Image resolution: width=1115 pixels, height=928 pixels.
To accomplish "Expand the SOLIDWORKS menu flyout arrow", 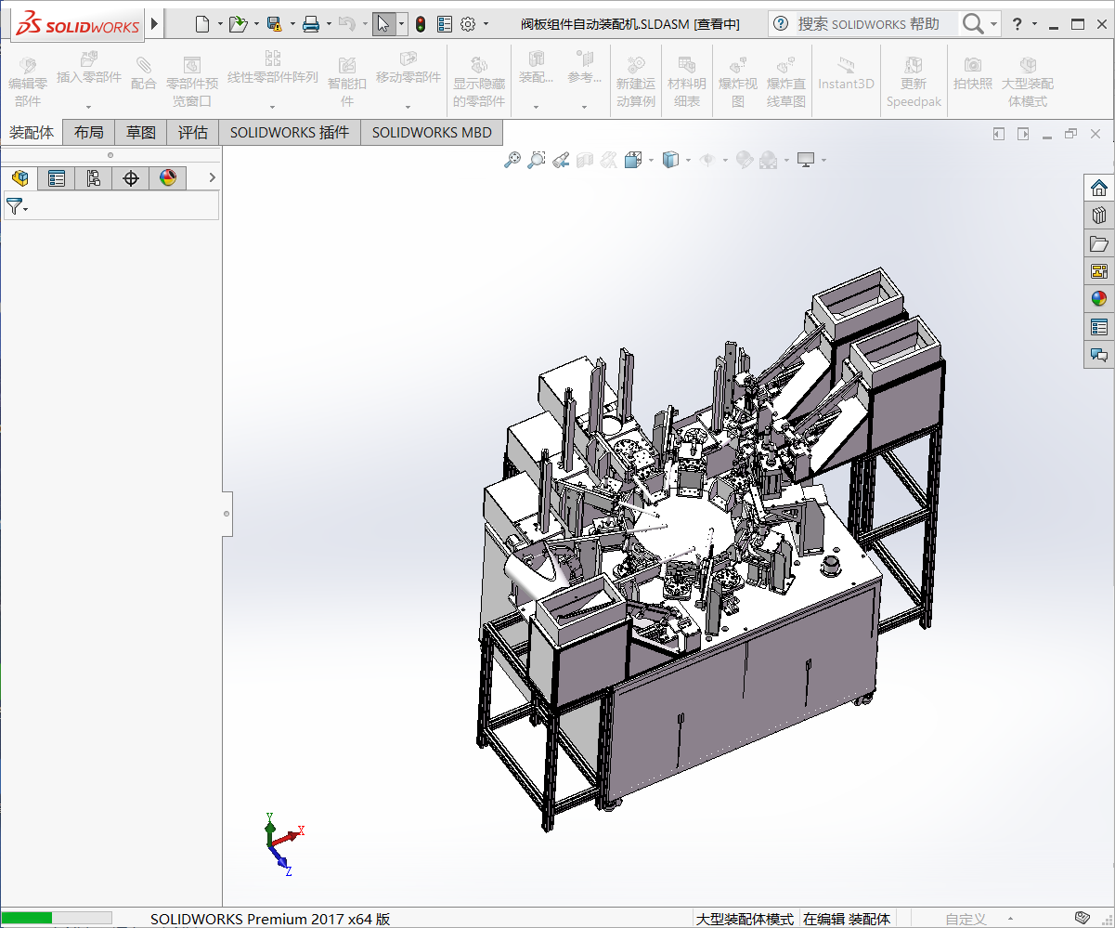I will click(154, 23).
